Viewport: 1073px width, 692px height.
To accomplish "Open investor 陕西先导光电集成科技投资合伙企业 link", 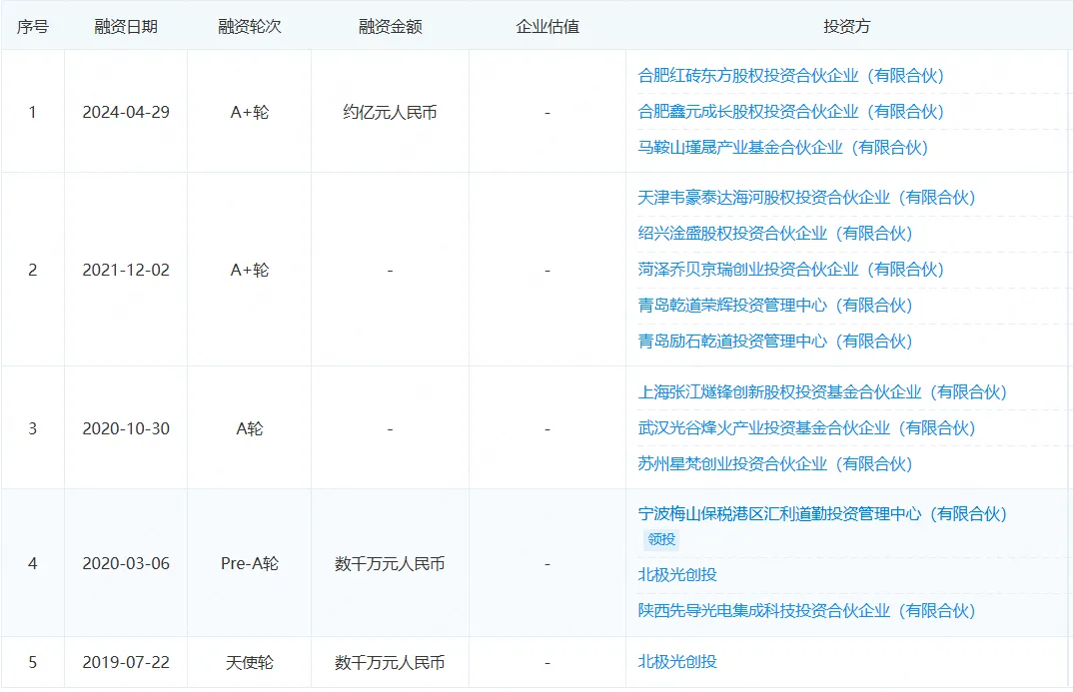I will click(x=807, y=611).
